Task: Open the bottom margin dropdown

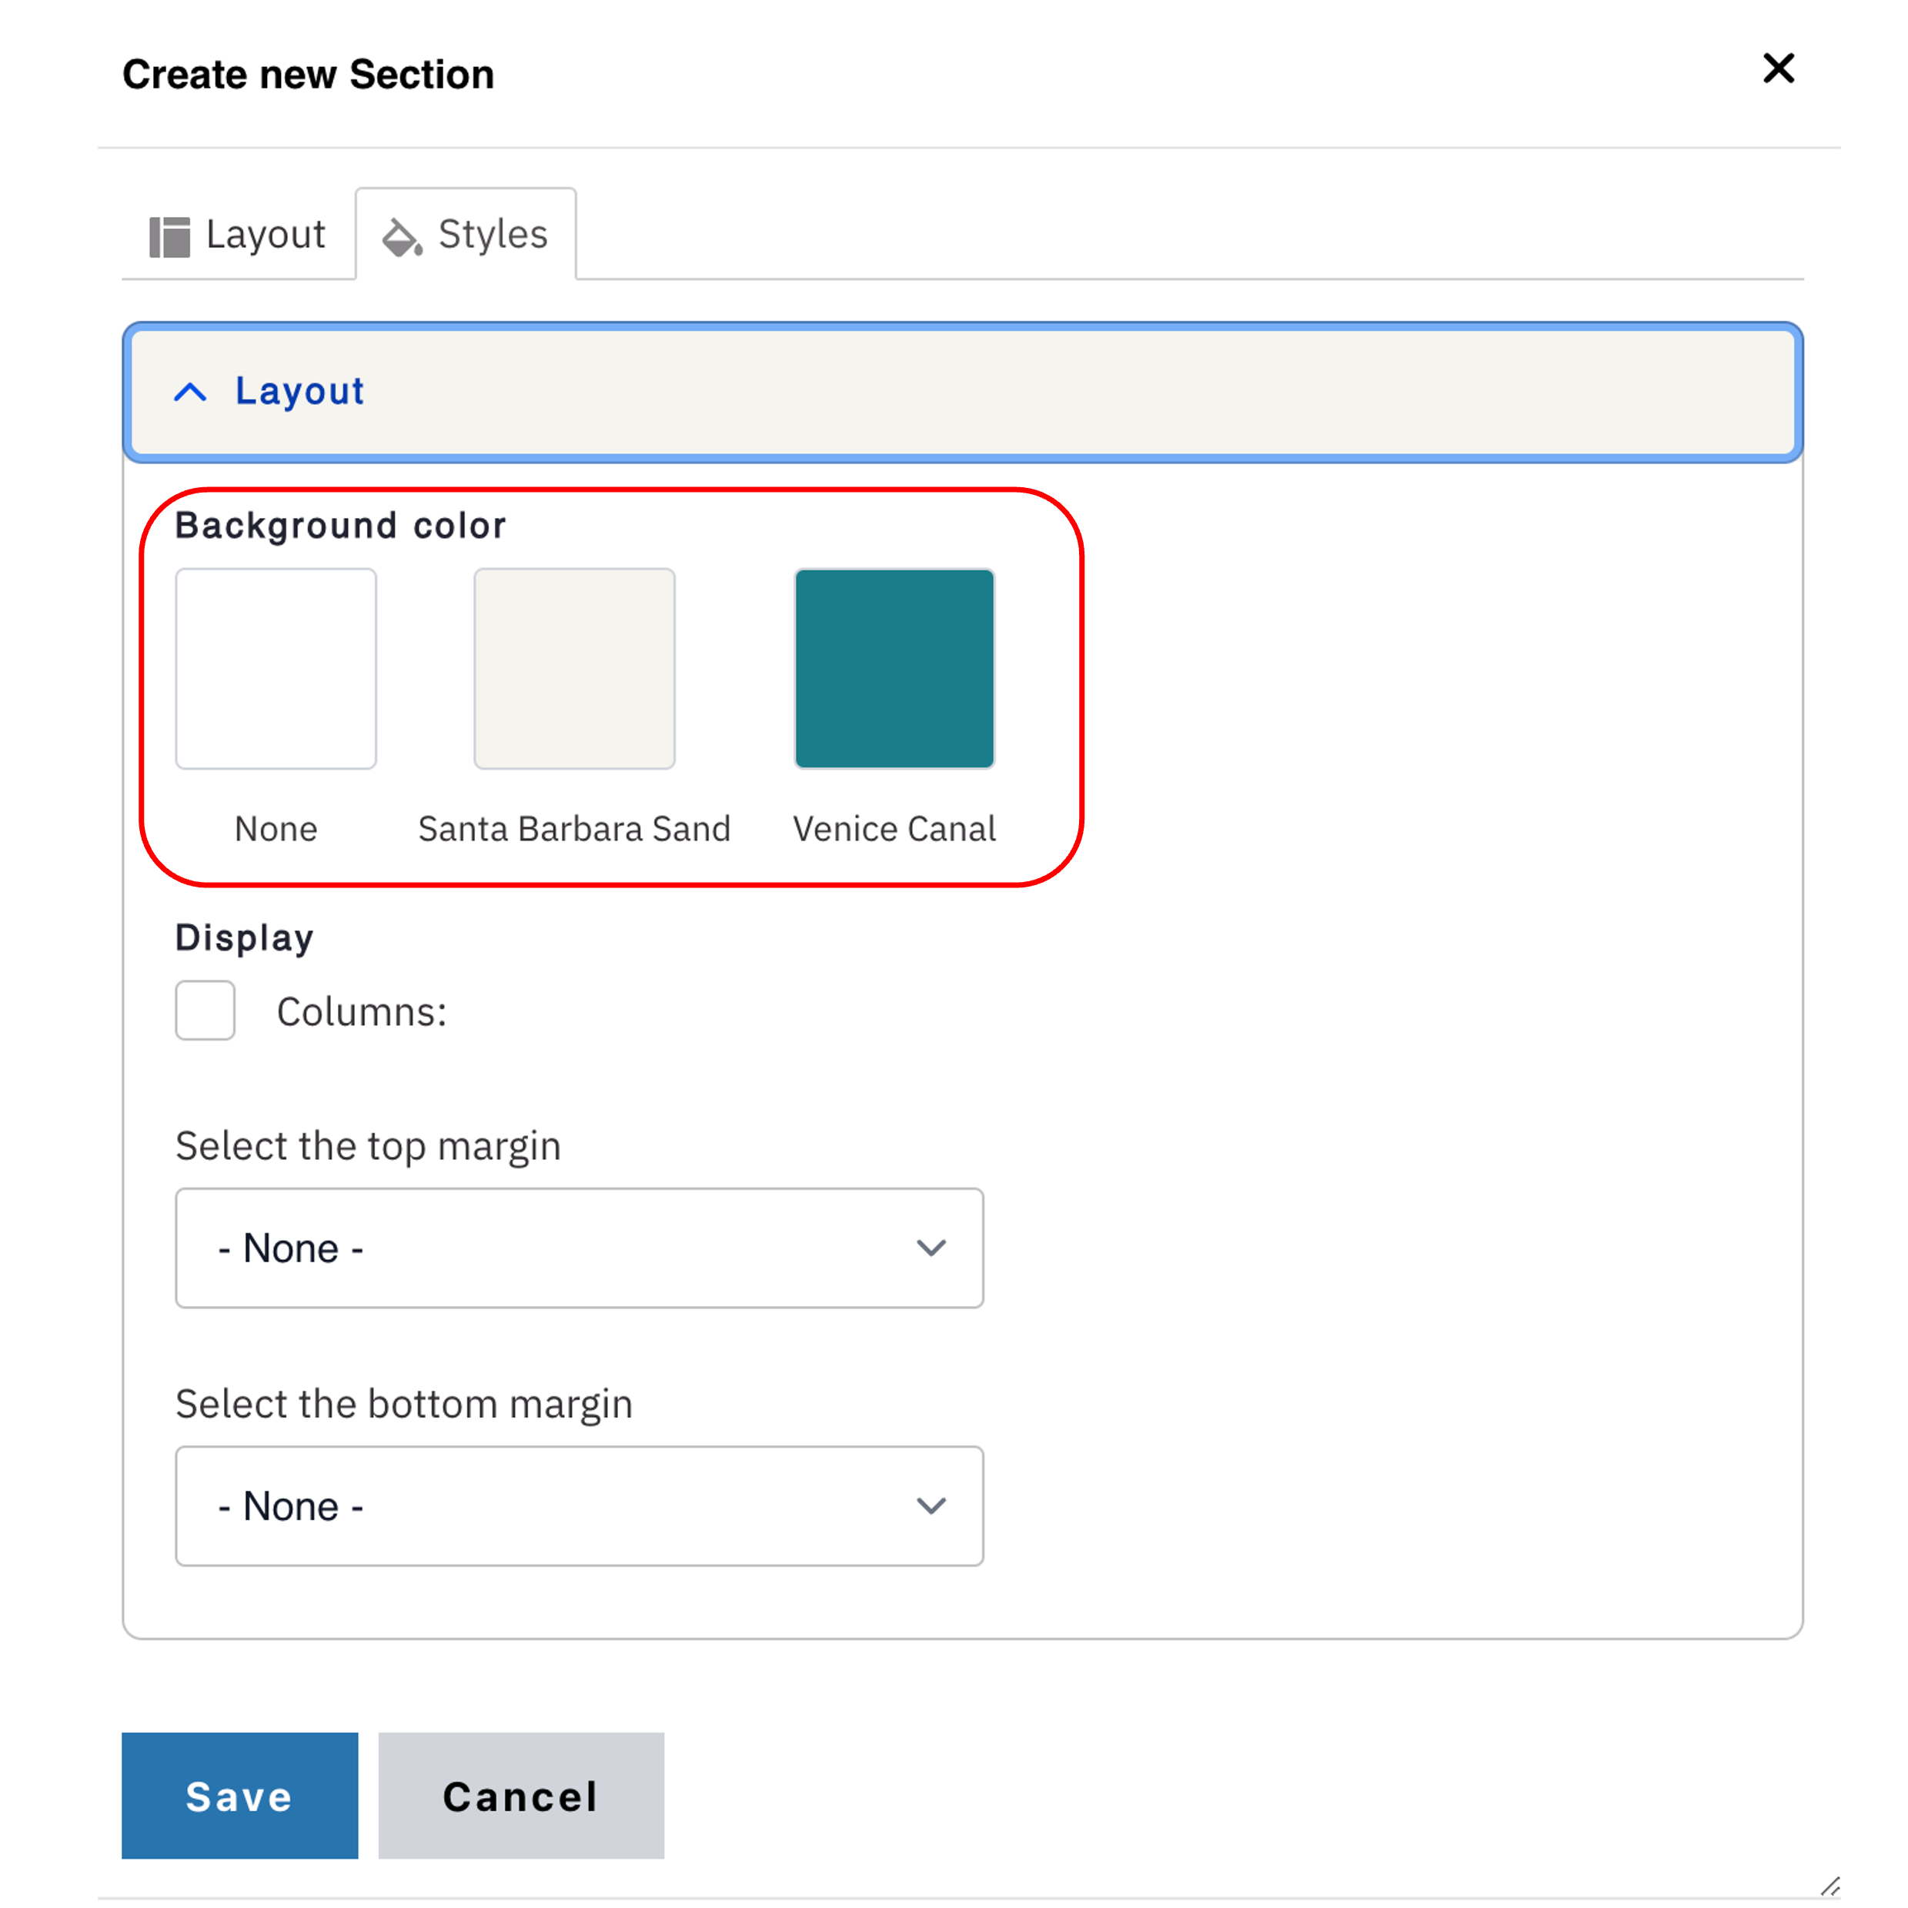Action: (579, 1505)
